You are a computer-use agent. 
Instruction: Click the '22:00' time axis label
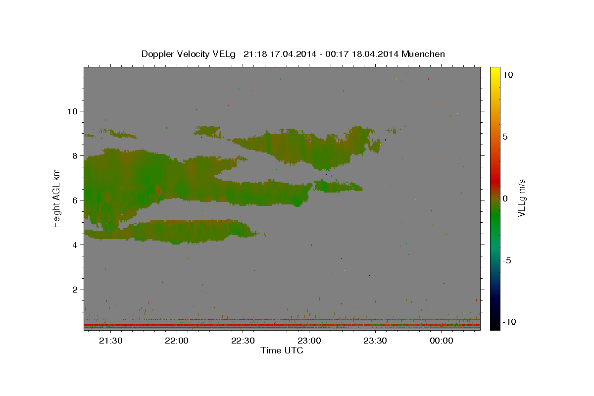pos(177,341)
